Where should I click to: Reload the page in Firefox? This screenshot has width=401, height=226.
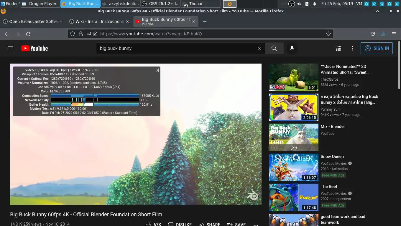[x=28, y=34]
